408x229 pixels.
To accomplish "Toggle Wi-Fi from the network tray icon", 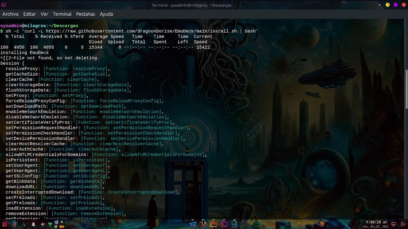I will click(x=50, y=224).
